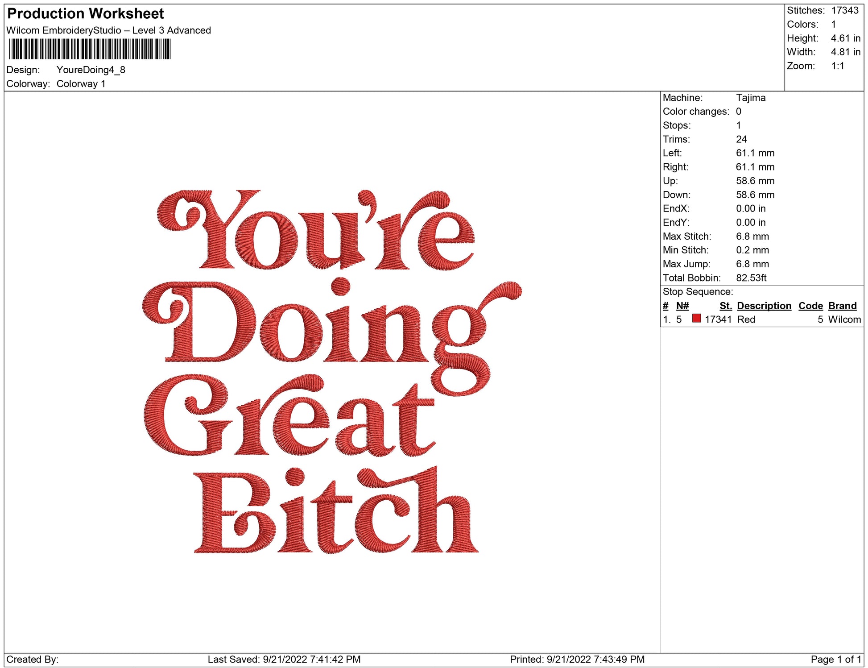Click the red thread color swatch
The width and height of the screenshot is (868, 668).
pos(696,318)
